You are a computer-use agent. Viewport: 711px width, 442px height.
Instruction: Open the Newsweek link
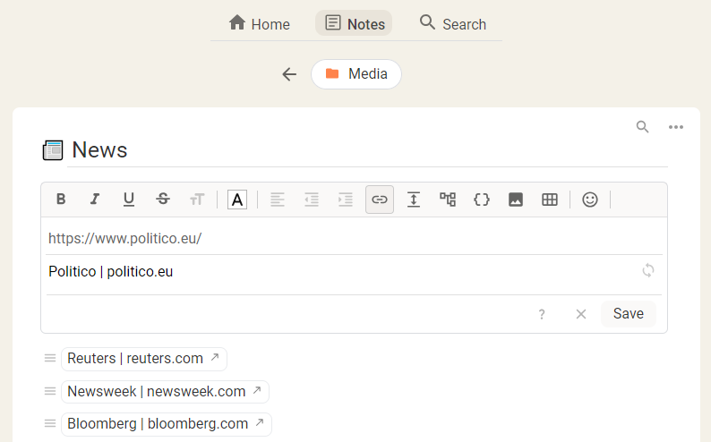(165, 392)
